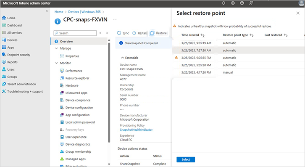
Task: Click the Home breadcrumb link
Action: point(59,12)
